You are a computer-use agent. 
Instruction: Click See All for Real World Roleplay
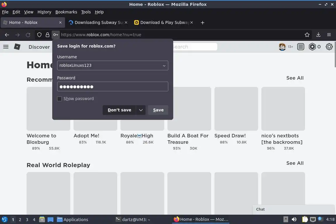[x=295, y=163]
